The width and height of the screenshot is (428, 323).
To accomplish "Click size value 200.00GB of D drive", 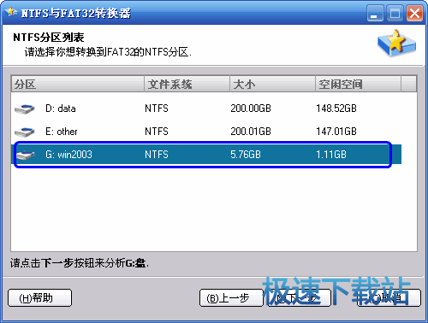I will tap(251, 109).
